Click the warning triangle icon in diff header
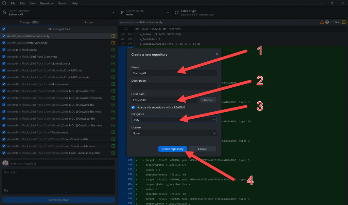The width and height of the screenshot is (348, 205). [321, 22]
